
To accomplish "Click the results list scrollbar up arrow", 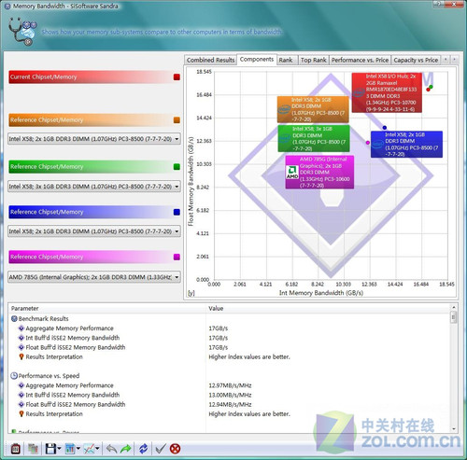I will [454, 307].
